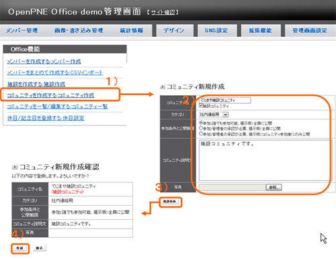Click the 作成 button on confirmation
The width and height of the screenshot is (336, 260).
[20, 248]
